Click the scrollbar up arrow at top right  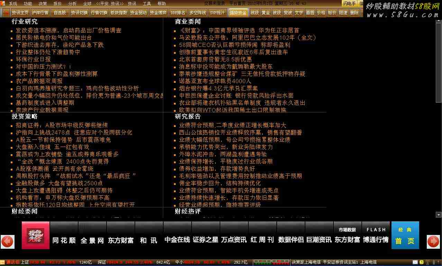[439, 21]
